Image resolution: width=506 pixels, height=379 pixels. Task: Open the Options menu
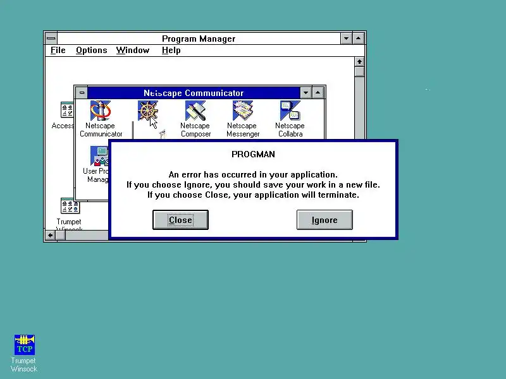coord(91,51)
